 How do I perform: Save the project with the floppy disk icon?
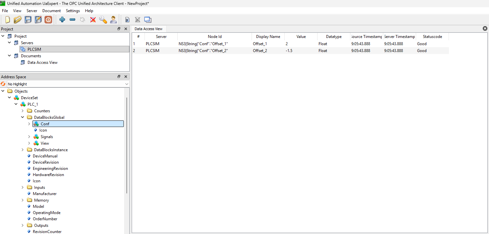point(28,20)
